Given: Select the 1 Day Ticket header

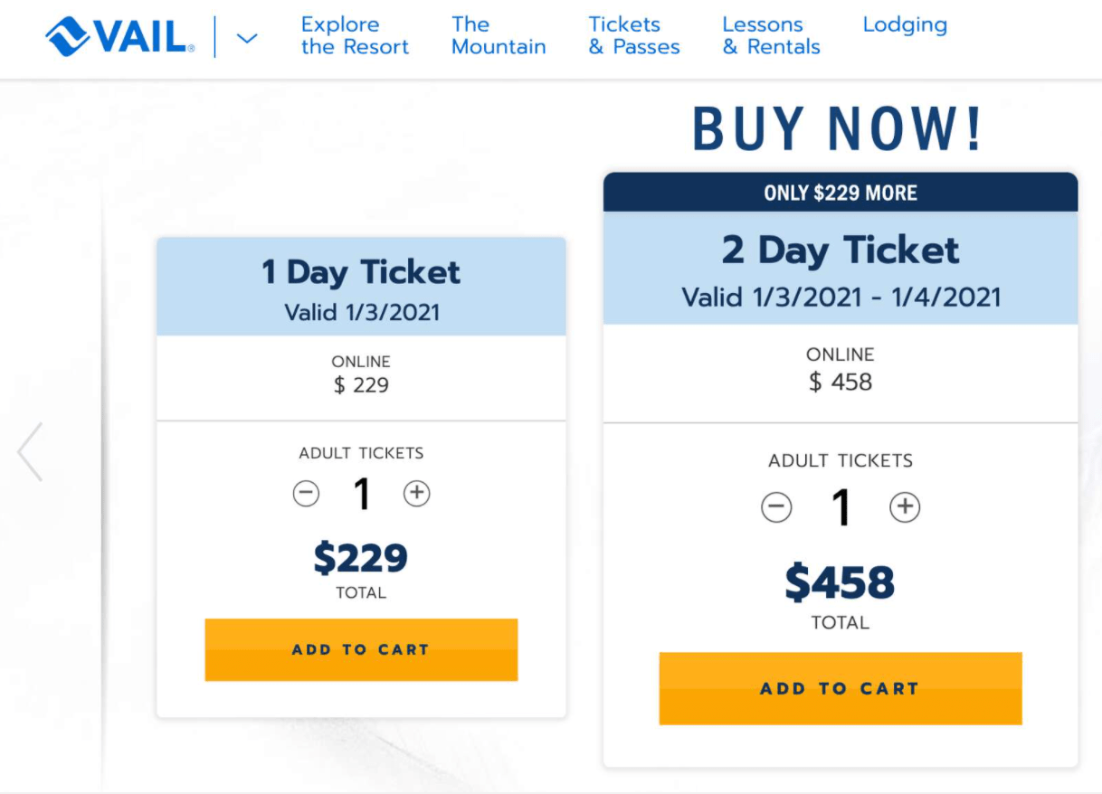Looking at the screenshot, I should 361,272.
